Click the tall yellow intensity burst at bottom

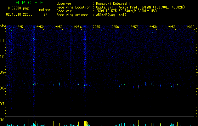pos(86,123)
